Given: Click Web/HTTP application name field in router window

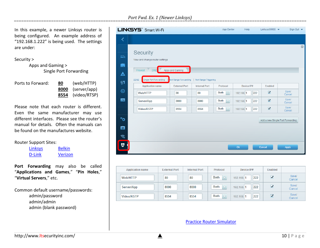Looking at the screenshot, I should tap(152, 93).
